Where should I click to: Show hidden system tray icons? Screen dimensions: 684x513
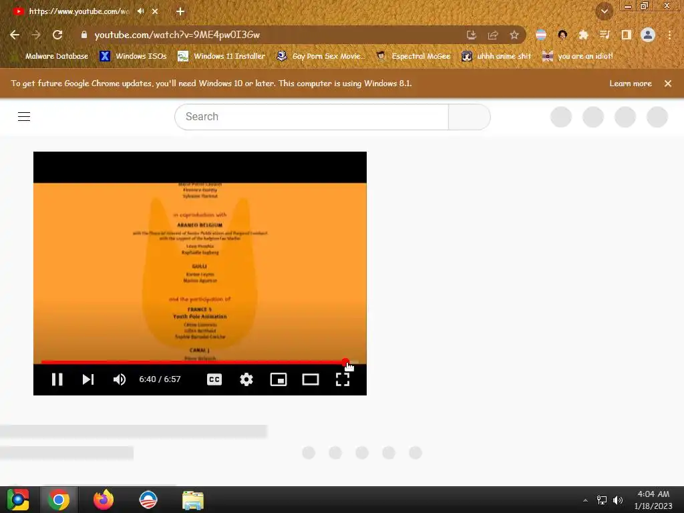585,500
